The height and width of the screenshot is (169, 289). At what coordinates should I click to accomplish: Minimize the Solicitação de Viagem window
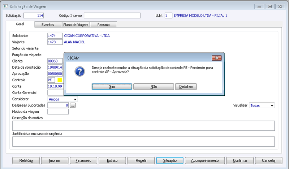(x=259, y=6)
